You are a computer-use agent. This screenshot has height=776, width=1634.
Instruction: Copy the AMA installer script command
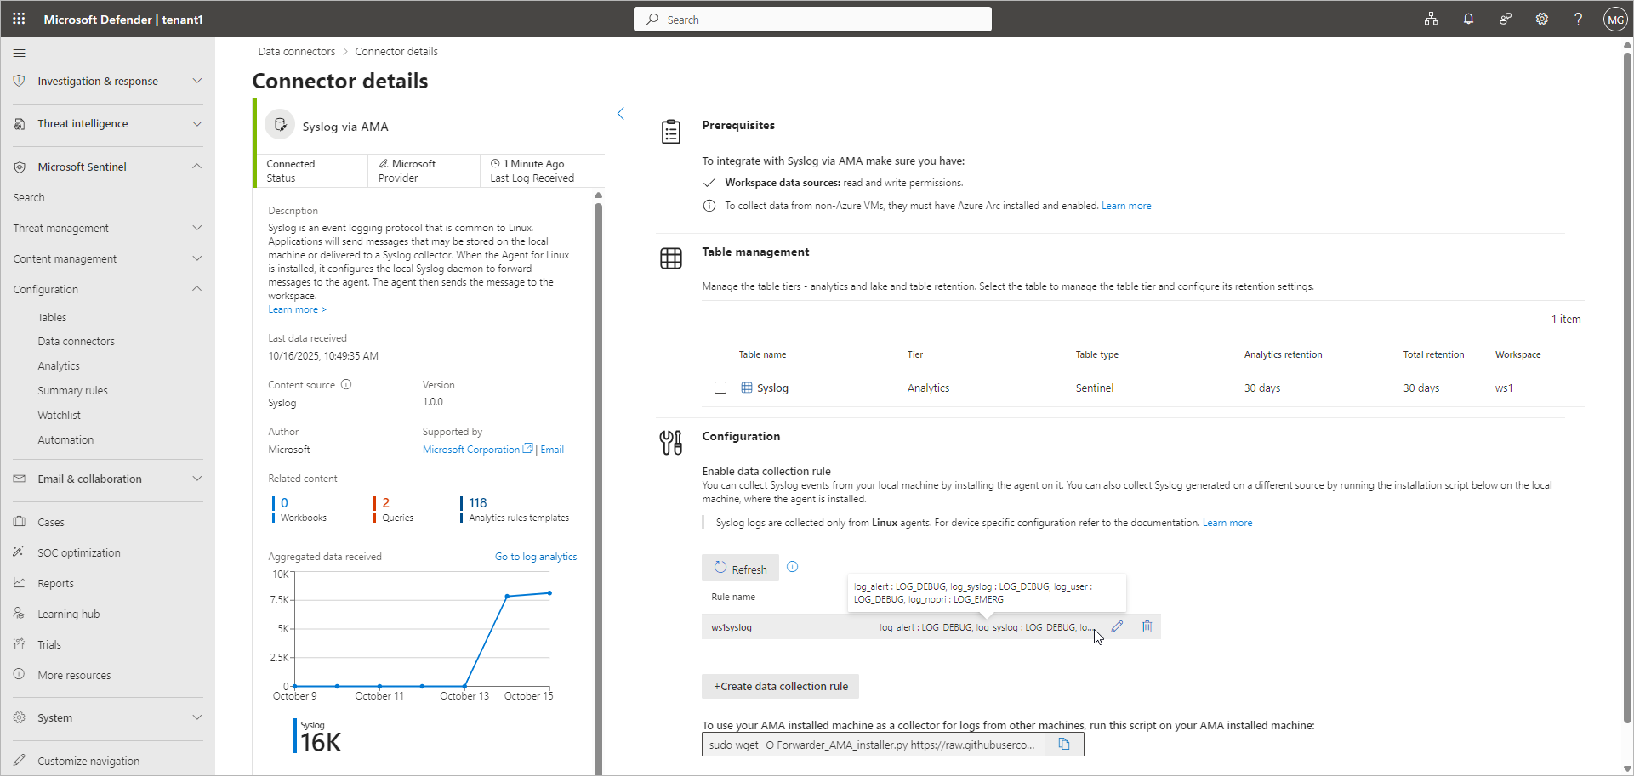1063,745
